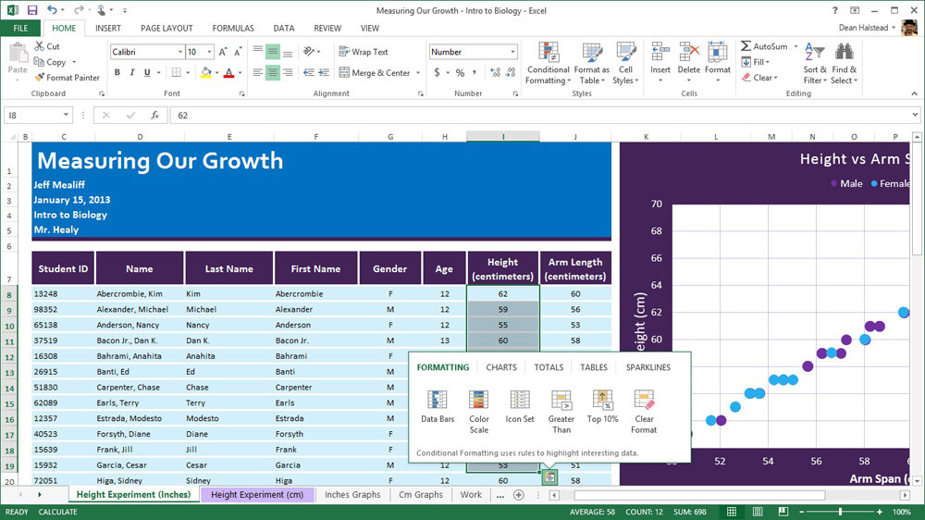This screenshot has height=520, width=925.
Task: Choose Color Scale in Quick Analysis
Action: [479, 412]
